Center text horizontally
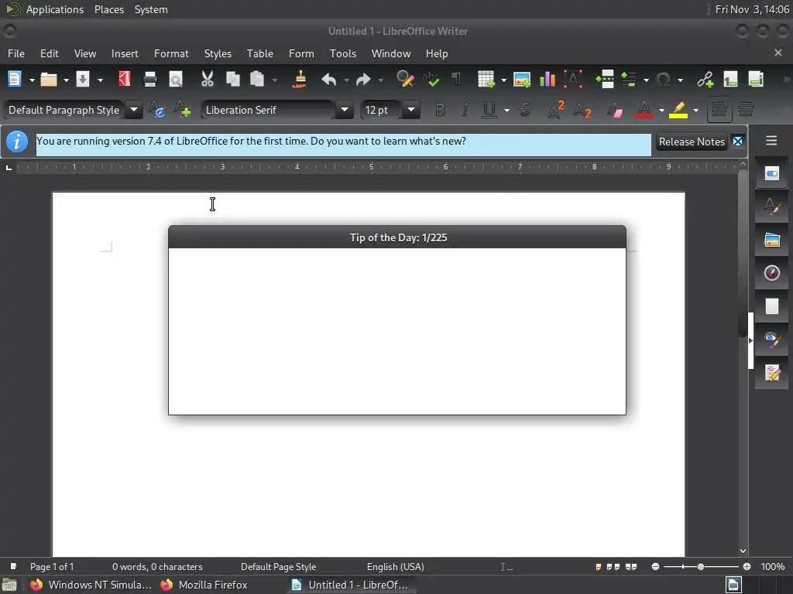This screenshot has width=793, height=594. coord(746,110)
